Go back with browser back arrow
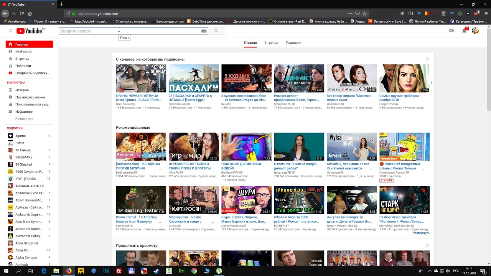Screen dimensions: 491x276 (5, 13)
